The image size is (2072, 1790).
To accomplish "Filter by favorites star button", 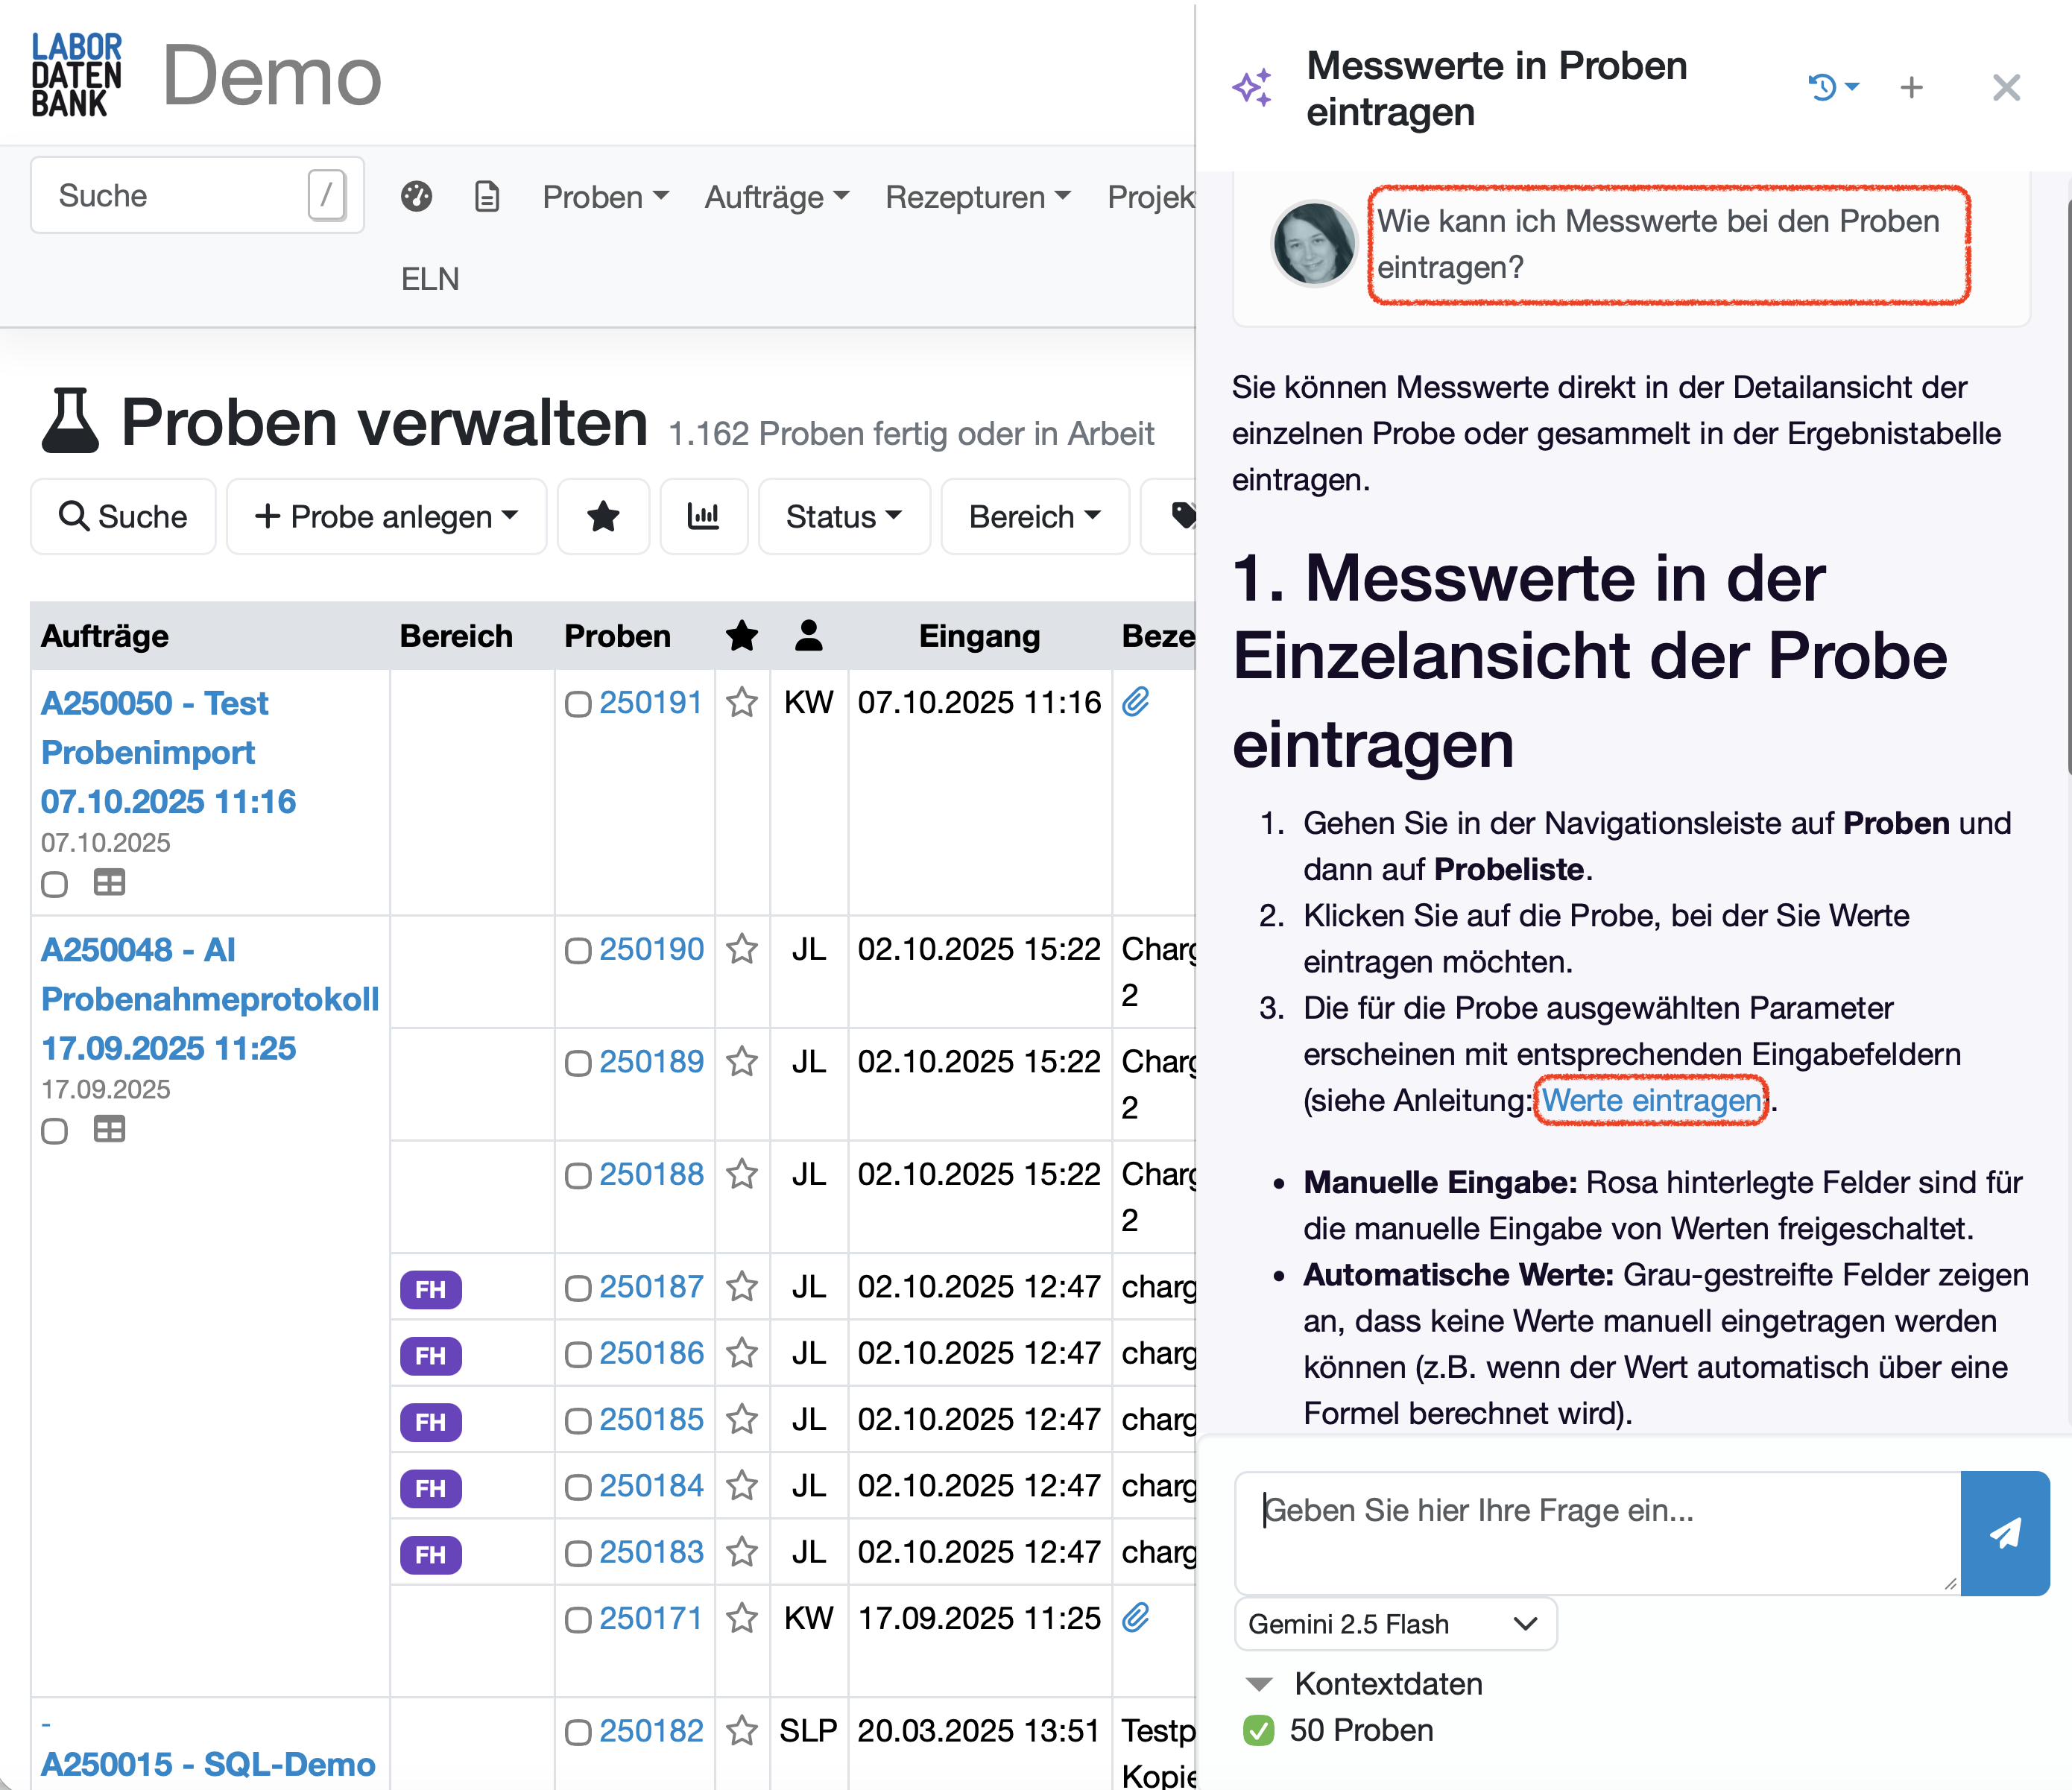I will point(603,517).
